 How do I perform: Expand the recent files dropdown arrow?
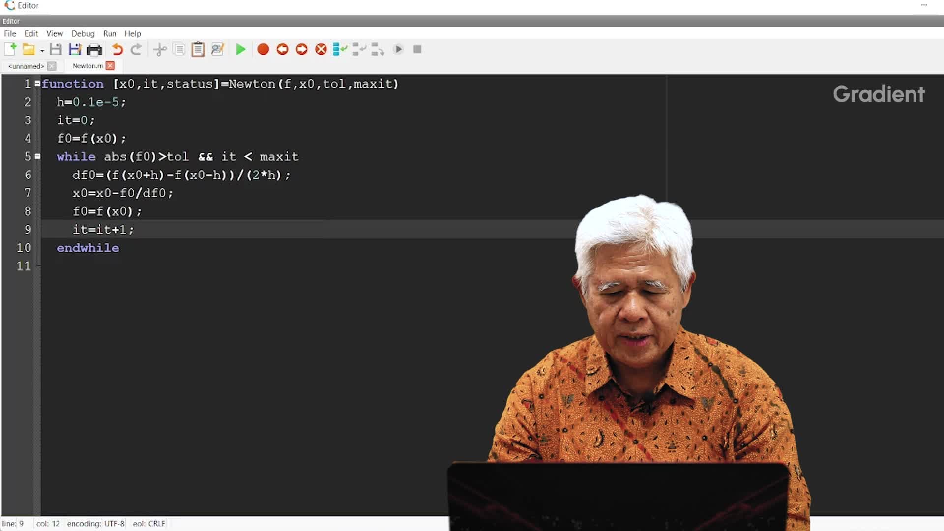pos(42,51)
